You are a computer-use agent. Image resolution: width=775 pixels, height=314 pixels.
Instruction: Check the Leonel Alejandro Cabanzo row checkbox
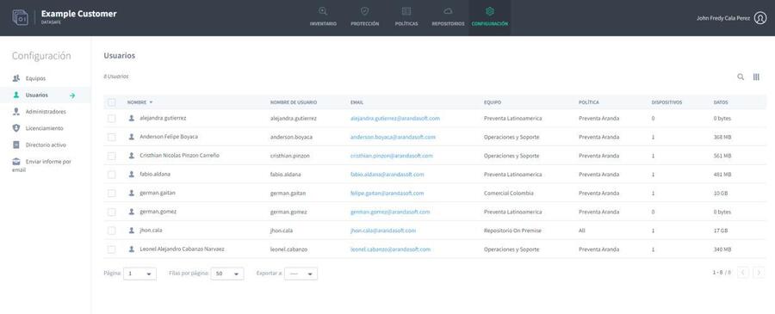112,249
